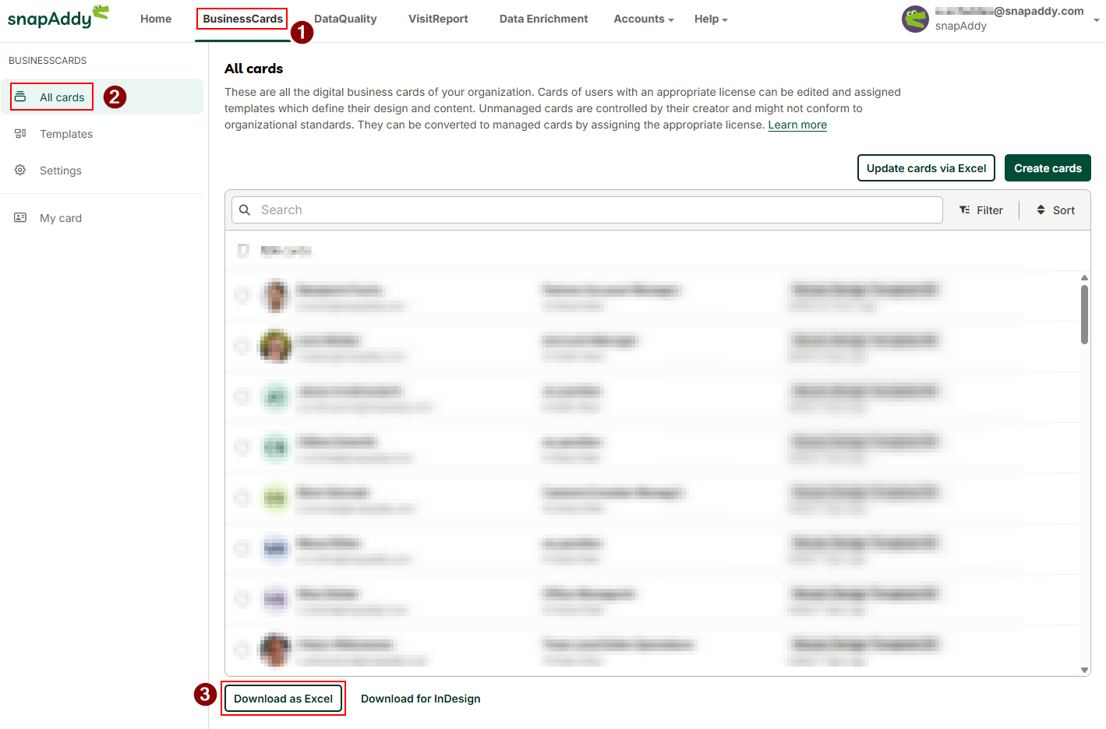Click Download for InDesign button

click(x=420, y=699)
